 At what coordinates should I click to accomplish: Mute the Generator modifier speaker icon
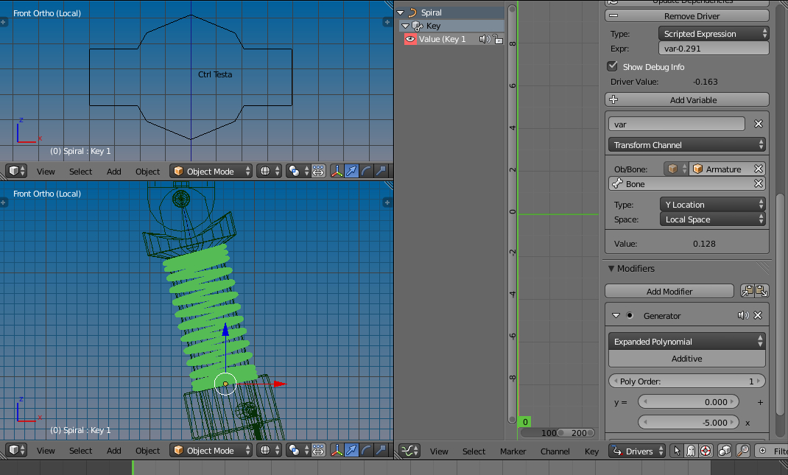pyautogui.click(x=743, y=316)
